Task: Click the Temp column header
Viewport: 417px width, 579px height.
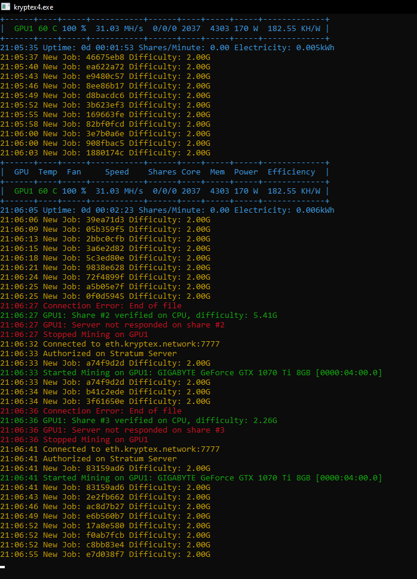Action: coord(48,172)
